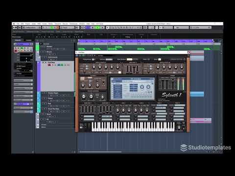Select the light blue part in arrangement
235x176 pixels.
click(197, 94)
